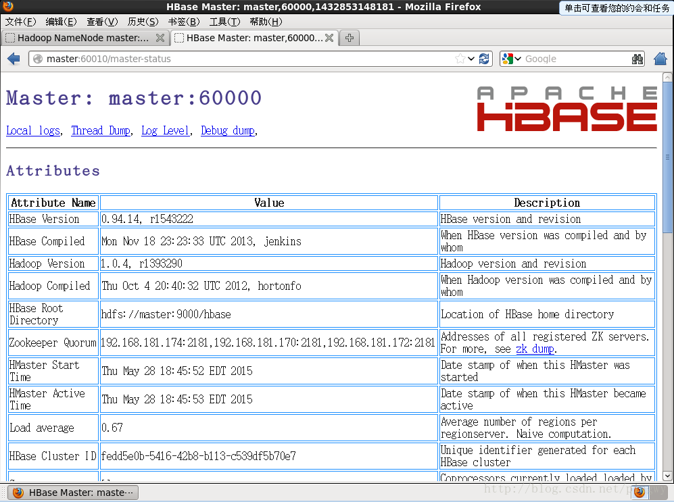
Task: Click the 'Attribute Name' column header
Action: (x=53, y=203)
